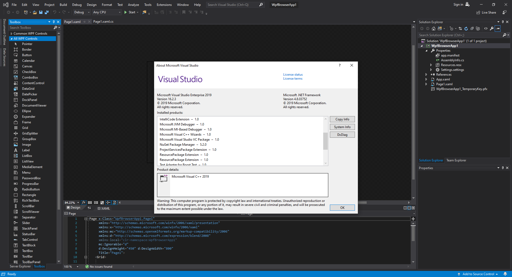The width and height of the screenshot is (512, 277).
Task: Click the green Start debugging button
Action: [130, 12]
